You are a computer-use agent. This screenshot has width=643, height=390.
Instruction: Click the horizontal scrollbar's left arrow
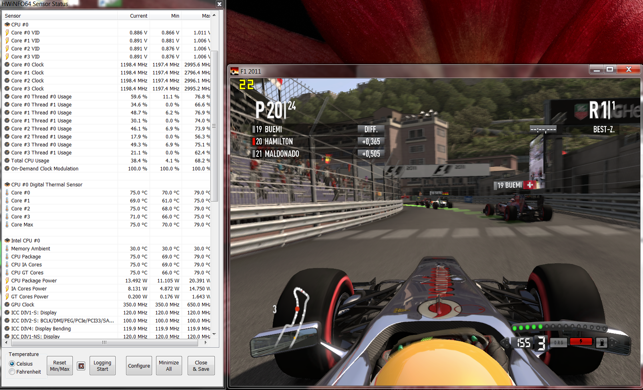point(6,342)
